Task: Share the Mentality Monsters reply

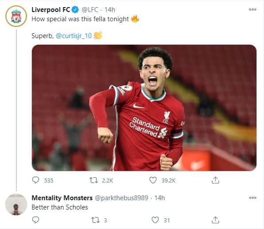Action: (x=215, y=220)
